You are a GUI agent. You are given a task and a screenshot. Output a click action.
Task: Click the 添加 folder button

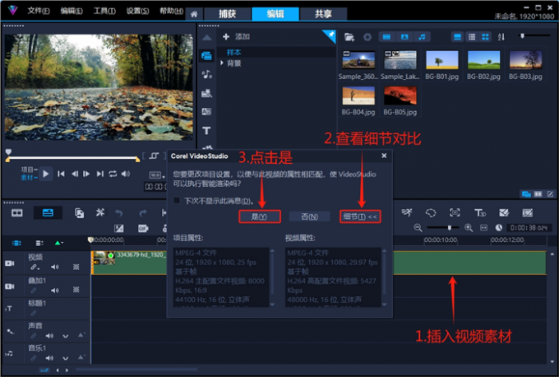(236, 36)
